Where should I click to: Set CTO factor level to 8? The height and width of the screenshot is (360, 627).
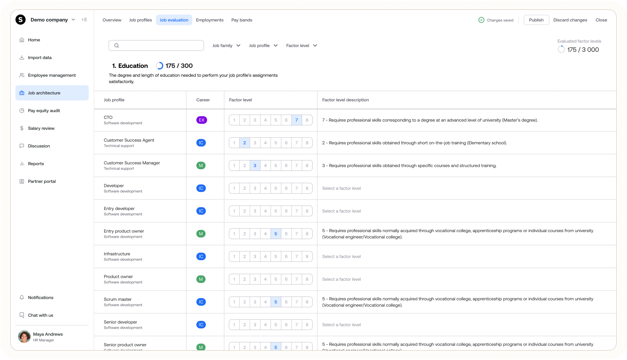307,120
